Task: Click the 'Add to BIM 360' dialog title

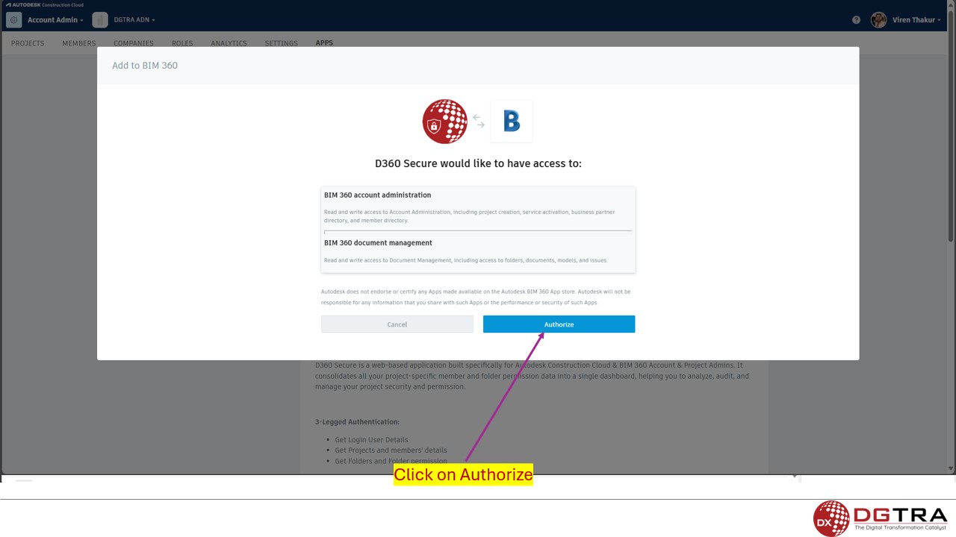Action: click(145, 66)
